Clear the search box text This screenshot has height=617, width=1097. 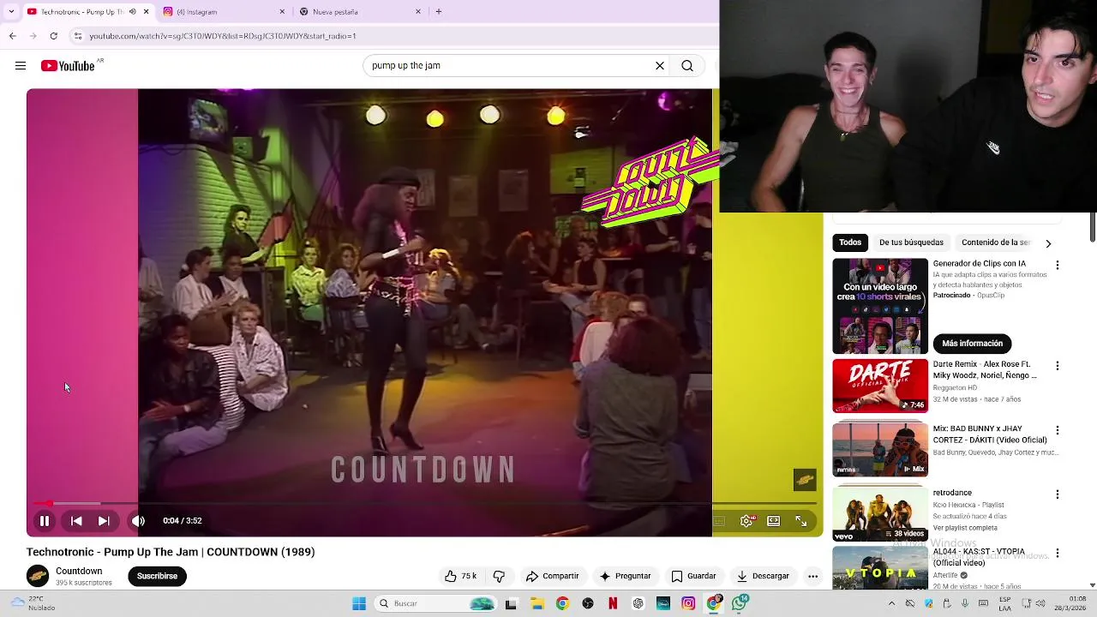coord(660,66)
